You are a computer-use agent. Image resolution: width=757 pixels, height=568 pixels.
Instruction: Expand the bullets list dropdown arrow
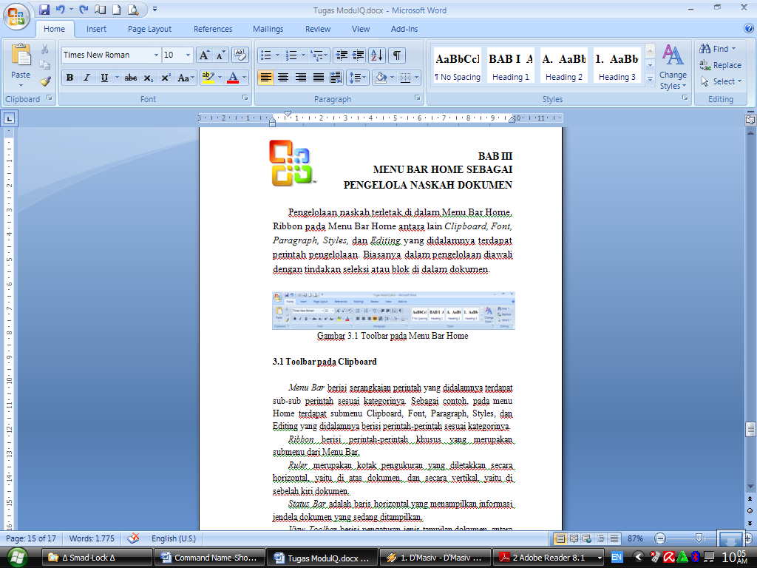pyautogui.click(x=278, y=55)
